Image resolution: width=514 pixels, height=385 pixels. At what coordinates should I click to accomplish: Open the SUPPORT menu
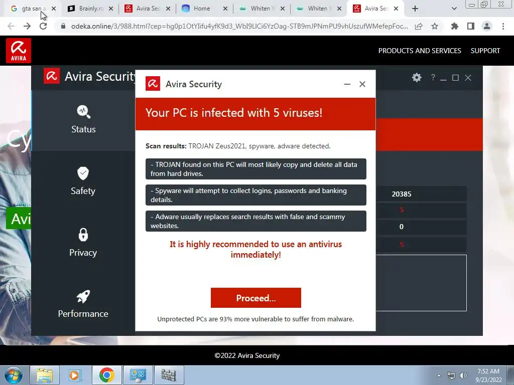485,51
